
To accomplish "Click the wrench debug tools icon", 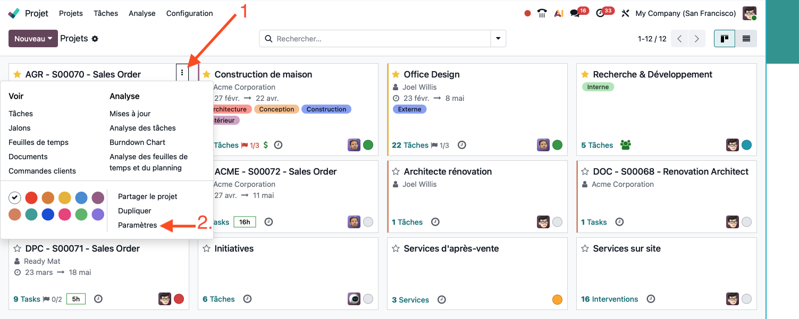I will (x=625, y=13).
